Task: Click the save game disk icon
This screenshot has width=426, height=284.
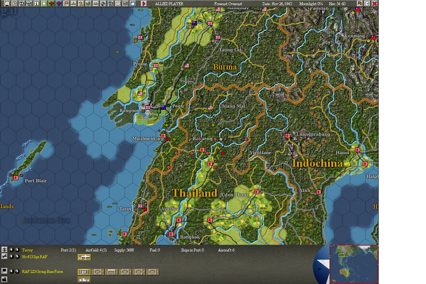Action: [x=7, y=4]
